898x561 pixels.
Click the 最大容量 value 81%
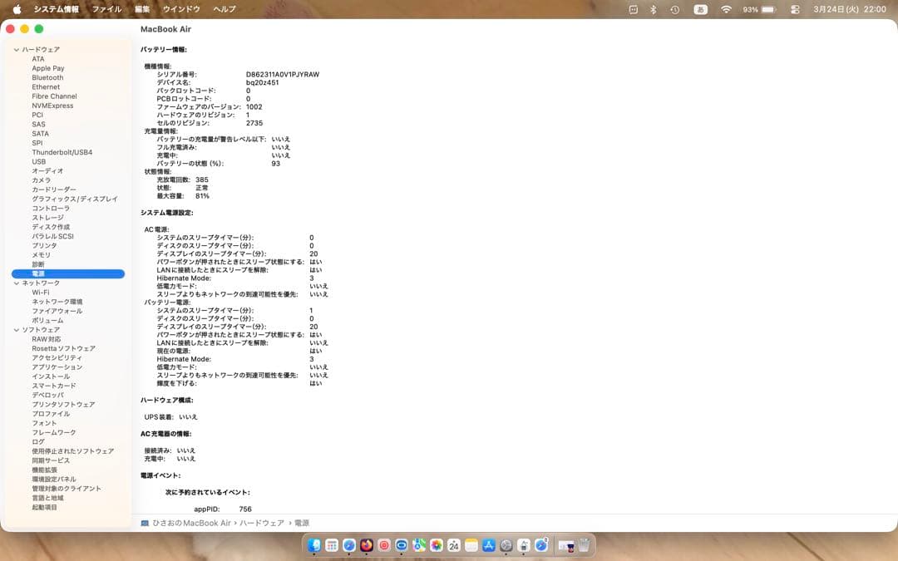coord(202,196)
